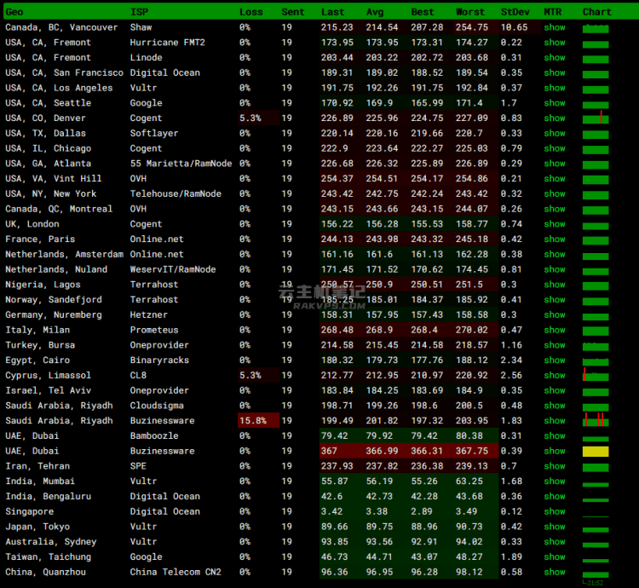Click the StDev column header
This screenshot has width=639, height=588.
(515, 12)
